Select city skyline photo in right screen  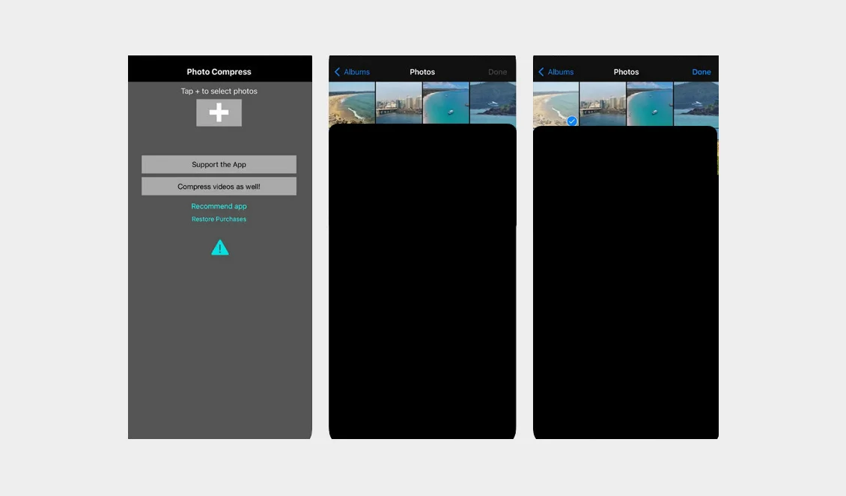pos(603,103)
